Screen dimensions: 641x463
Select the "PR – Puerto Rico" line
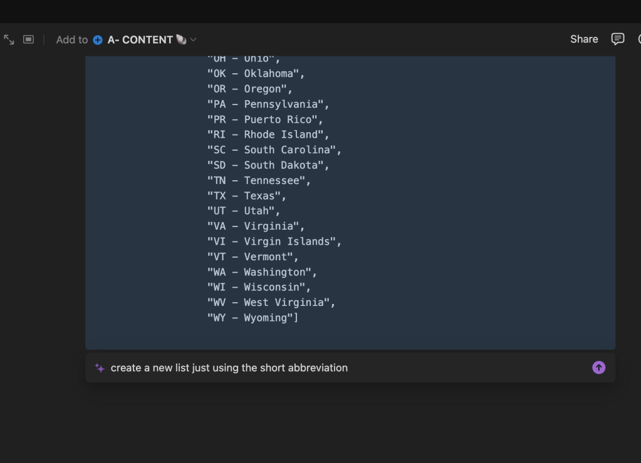265,120
